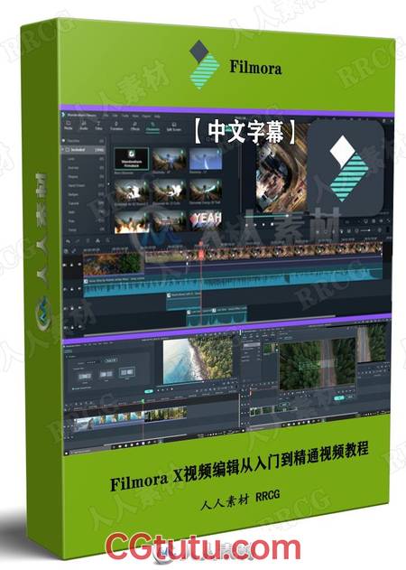
Task: Select the YEAH element thumbnail
Action: point(206,220)
